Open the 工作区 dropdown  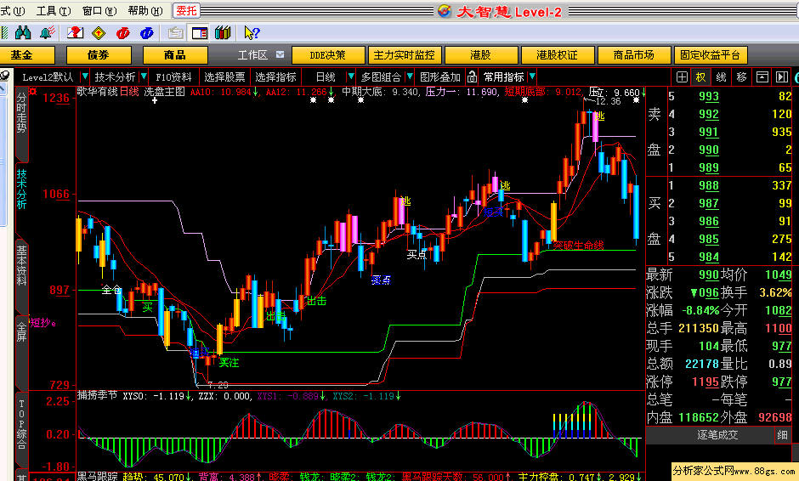(x=280, y=54)
